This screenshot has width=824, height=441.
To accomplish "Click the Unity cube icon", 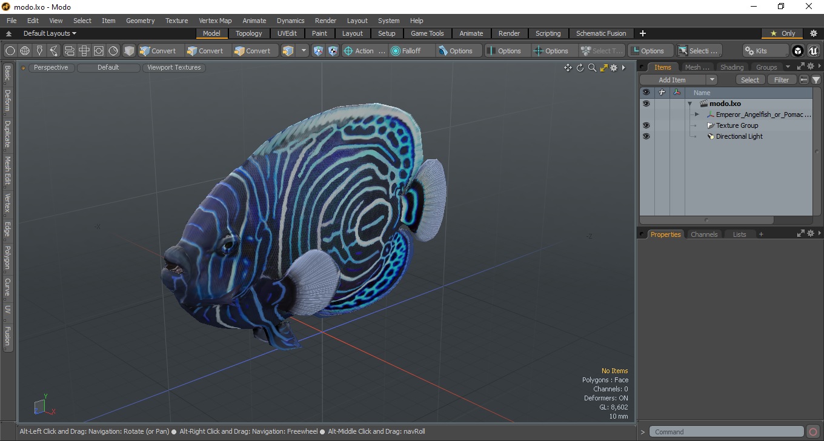I will click(798, 51).
